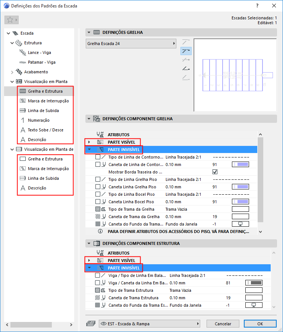Click down arrow of the Grelha list scrollbar
Screen dimensions: 283x332
pyautogui.click(x=261, y=232)
